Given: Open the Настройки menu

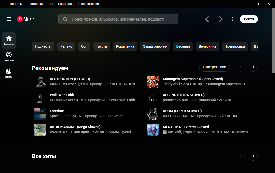Looking at the screenshot, I should click(35, 4).
